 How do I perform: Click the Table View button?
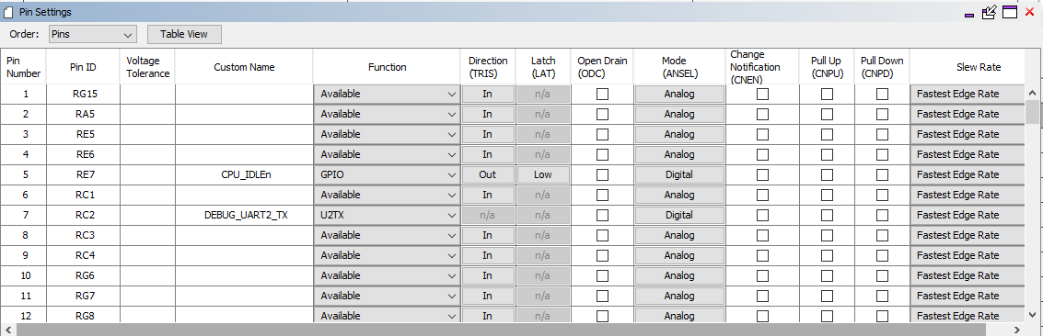(184, 34)
